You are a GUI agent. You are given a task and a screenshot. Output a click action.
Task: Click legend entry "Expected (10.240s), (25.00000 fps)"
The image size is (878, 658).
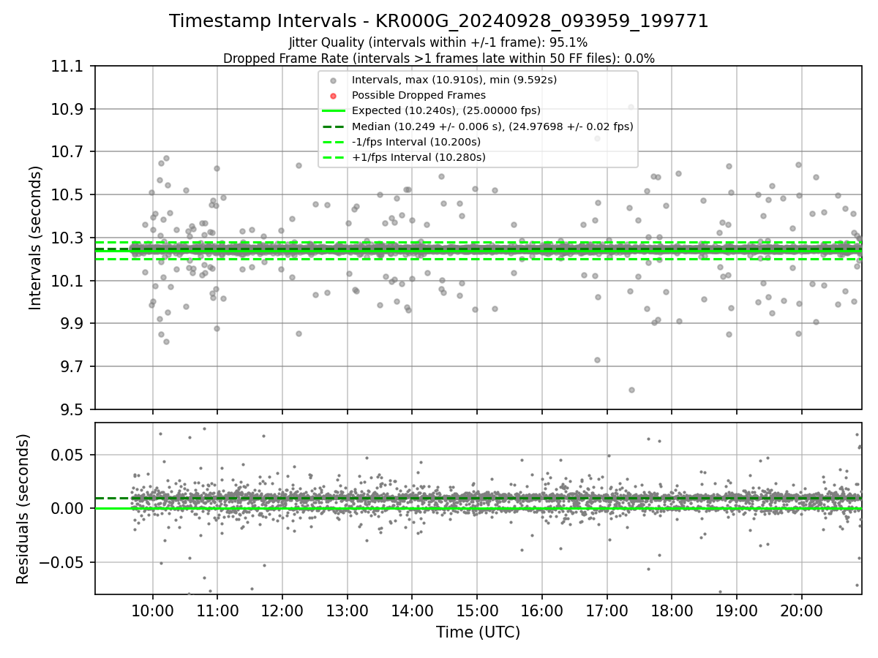coord(446,110)
